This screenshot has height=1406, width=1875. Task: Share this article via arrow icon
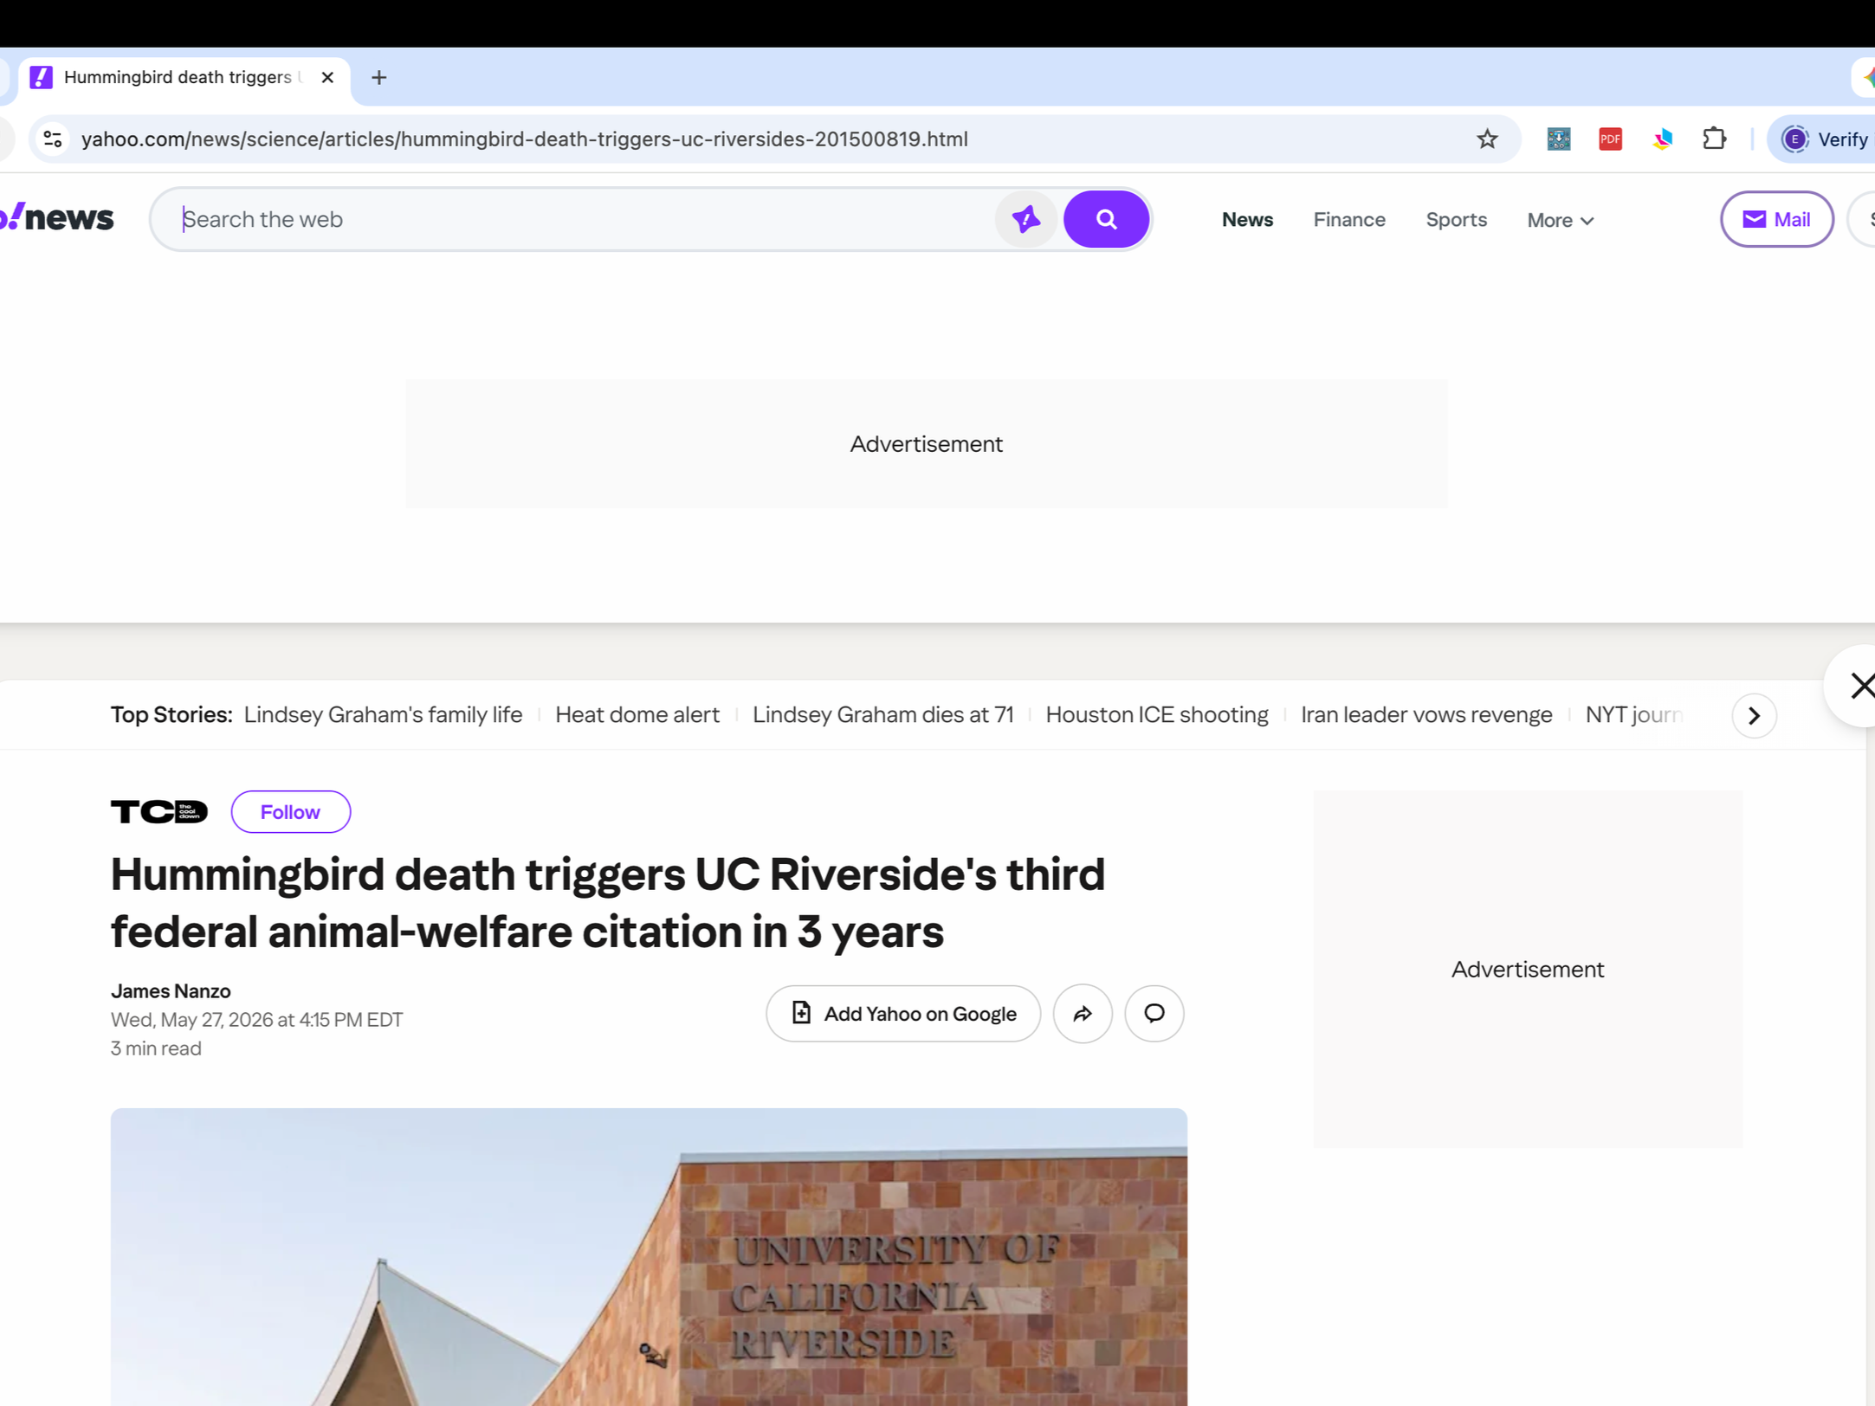(1083, 1014)
